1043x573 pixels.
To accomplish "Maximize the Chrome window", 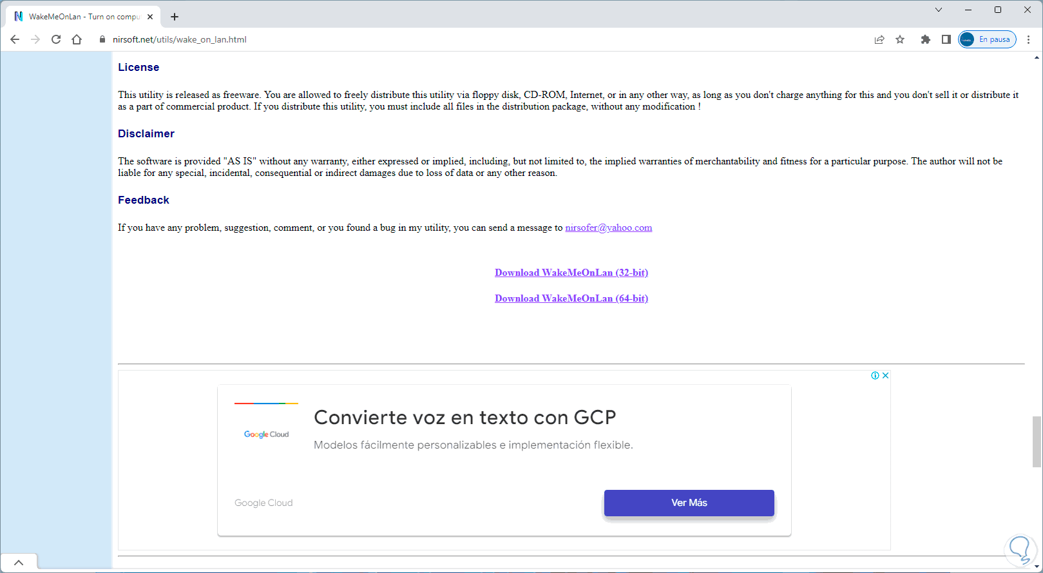I will [x=998, y=10].
